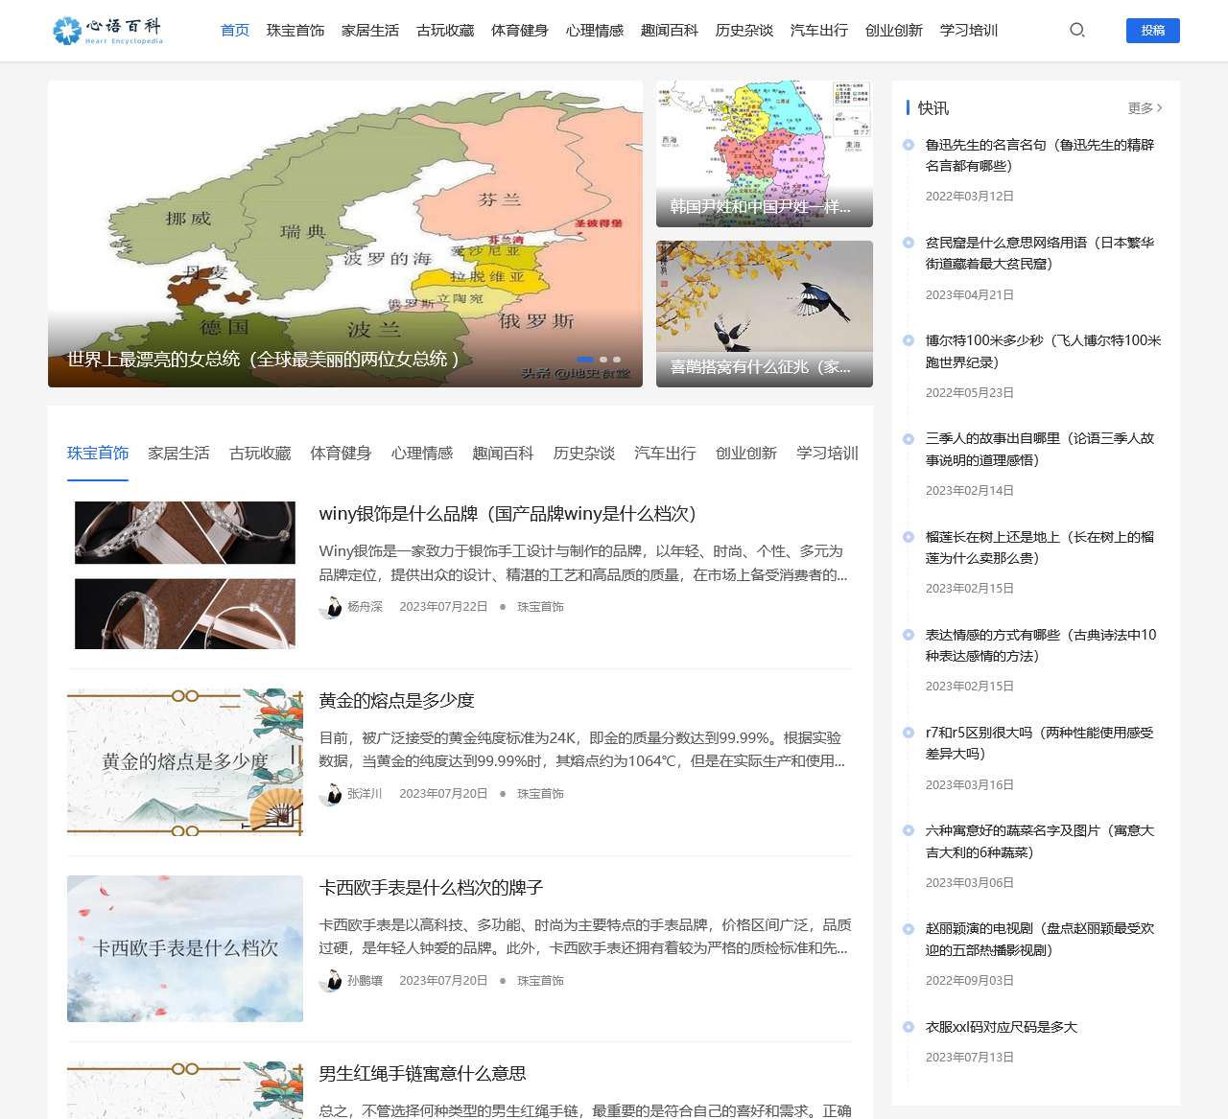Open 创业创新 in top navigation bar

(x=894, y=31)
